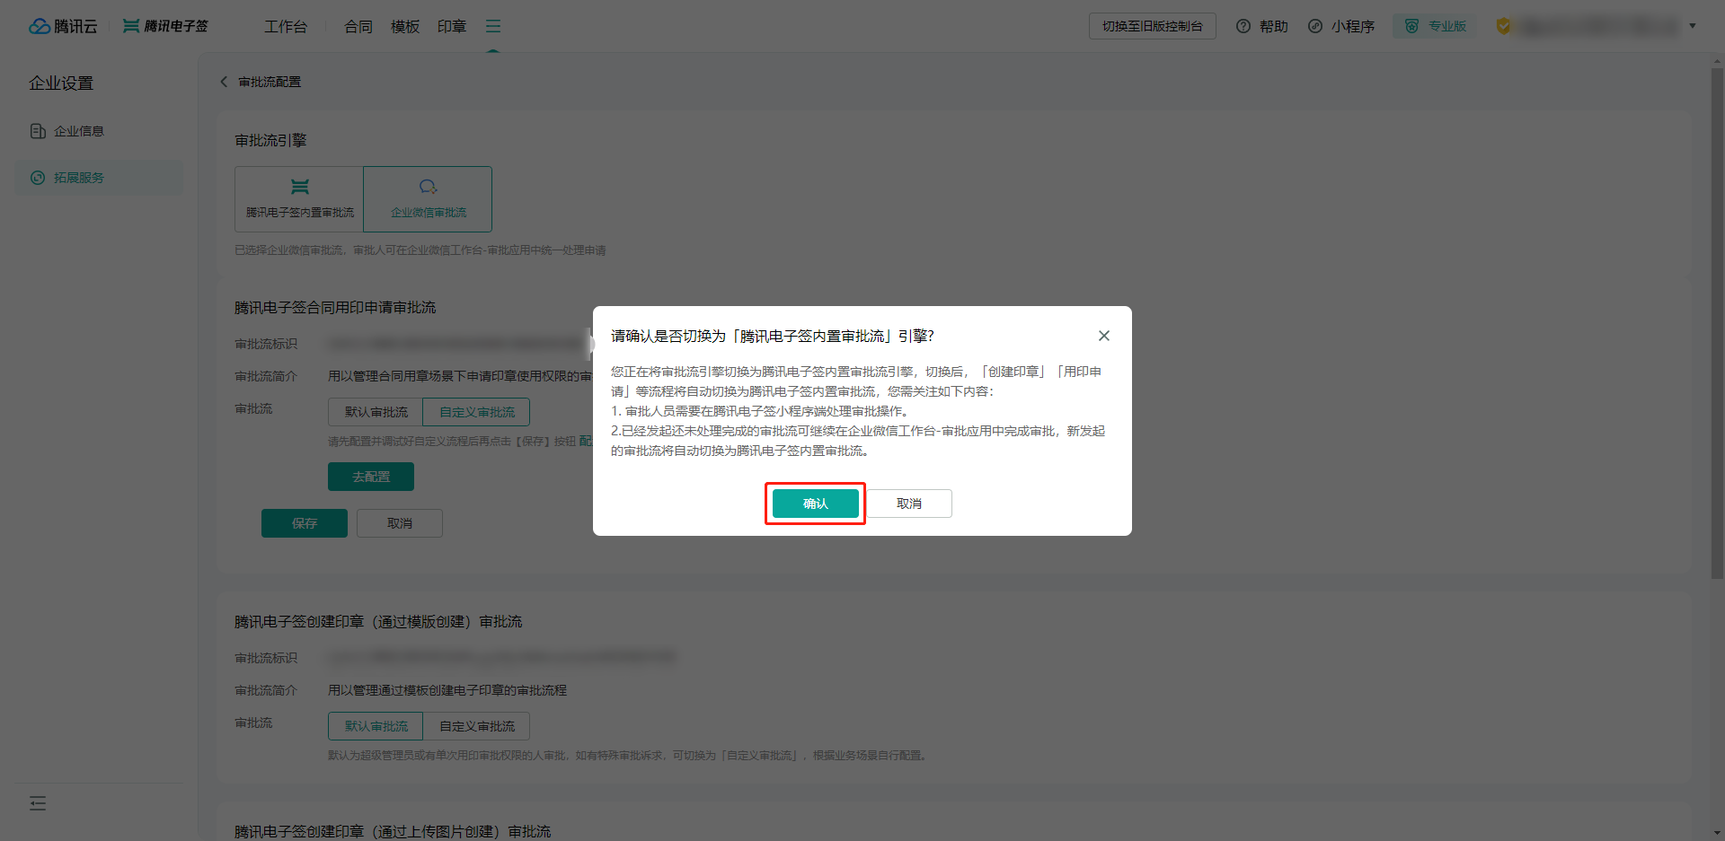Image resolution: width=1725 pixels, height=841 pixels.
Task: Click the 腾讯电子签 logo
Action: pos(165,26)
